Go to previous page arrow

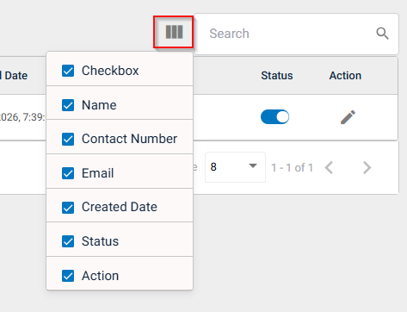coord(329,167)
